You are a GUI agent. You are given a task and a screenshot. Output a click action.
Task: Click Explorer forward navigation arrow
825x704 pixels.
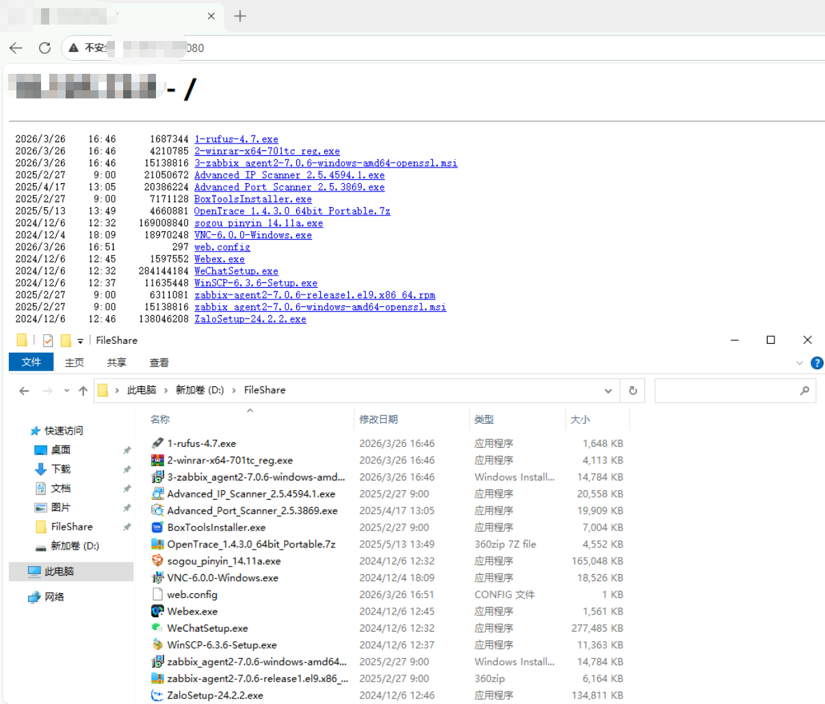(x=48, y=391)
